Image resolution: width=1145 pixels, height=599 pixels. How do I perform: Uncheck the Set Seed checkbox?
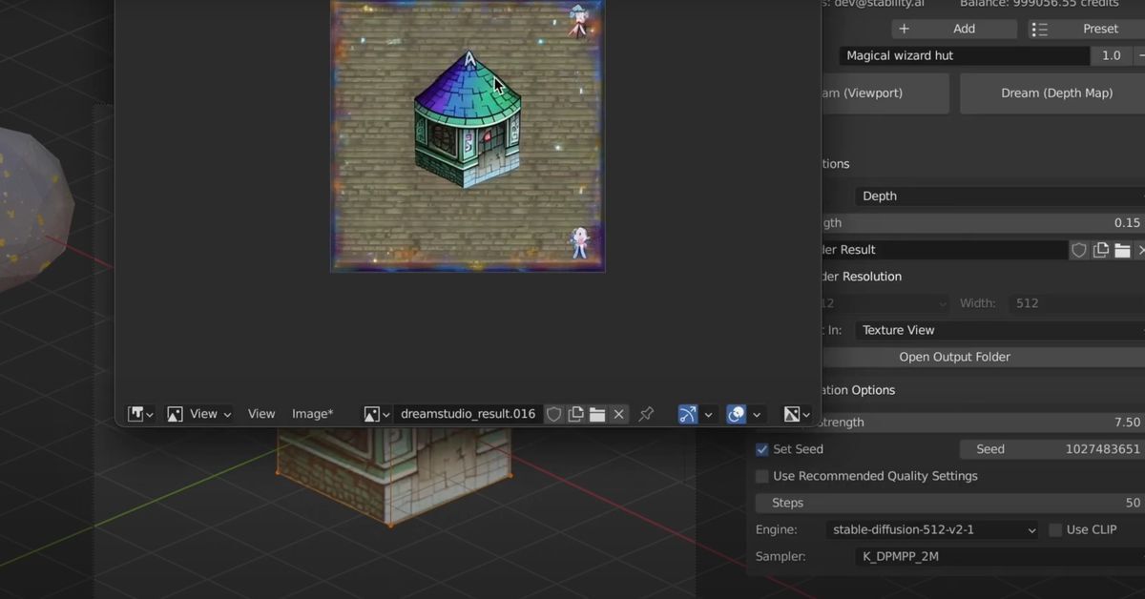click(x=762, y=449)
